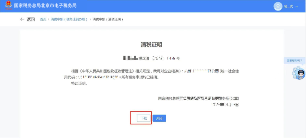The width and height of the screenshot is (306, 138).
Task: Click the 返回 text
Action: [31, 19]
